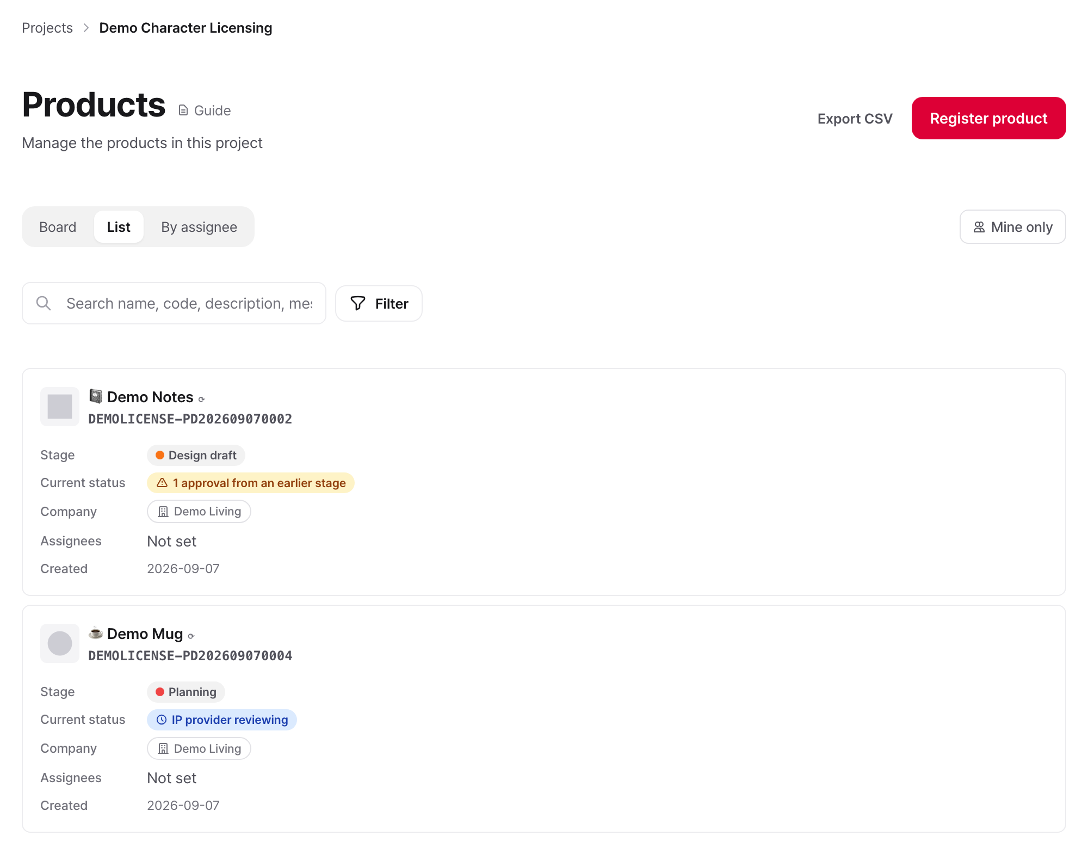Click the Design draft stage badge

(x=196, y=455)
